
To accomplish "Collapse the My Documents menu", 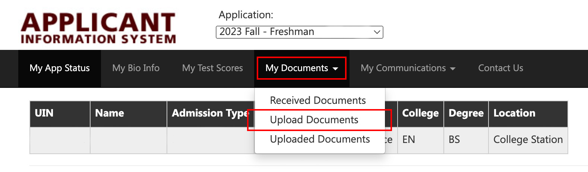I will (302, 69).
